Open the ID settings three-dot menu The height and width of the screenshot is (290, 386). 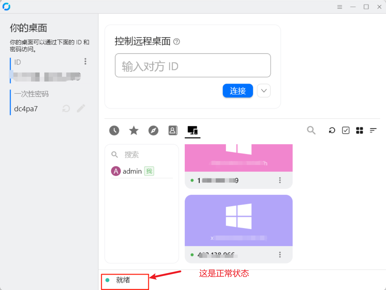(85, 61)
